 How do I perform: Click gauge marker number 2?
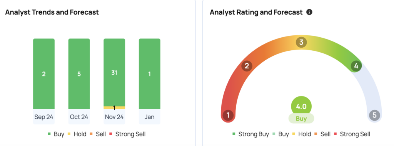pyautogui.click(x=247, y=66)
